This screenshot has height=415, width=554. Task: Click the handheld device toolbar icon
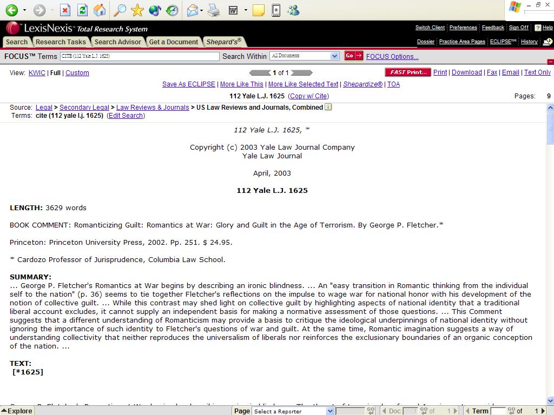[x=276, y=10]
